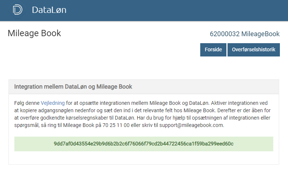
Task: Go to Forside page
Action: (213, 49)
